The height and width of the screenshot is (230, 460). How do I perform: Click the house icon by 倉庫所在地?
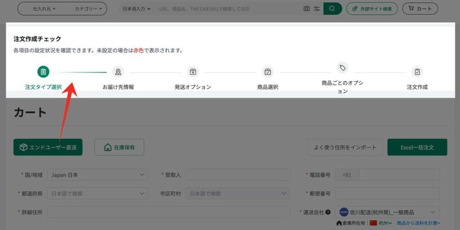coord(339,223)
